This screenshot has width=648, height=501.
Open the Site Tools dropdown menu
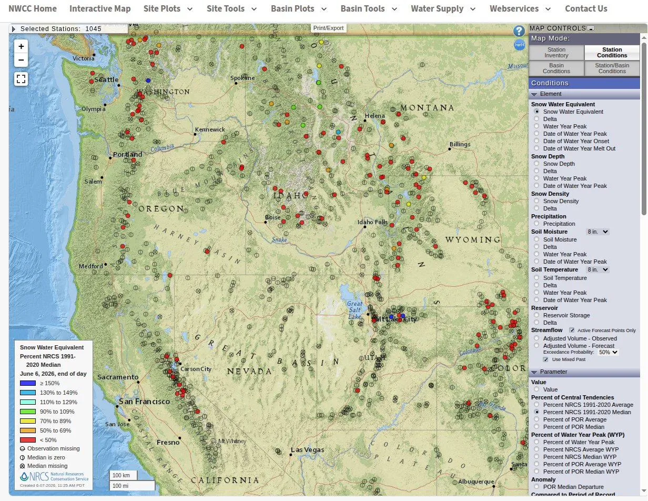point(232,9)
